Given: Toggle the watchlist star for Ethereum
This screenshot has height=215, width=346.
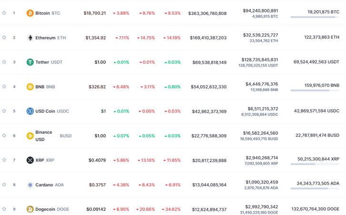Looking at the screenshot, I should click(4, 37).
